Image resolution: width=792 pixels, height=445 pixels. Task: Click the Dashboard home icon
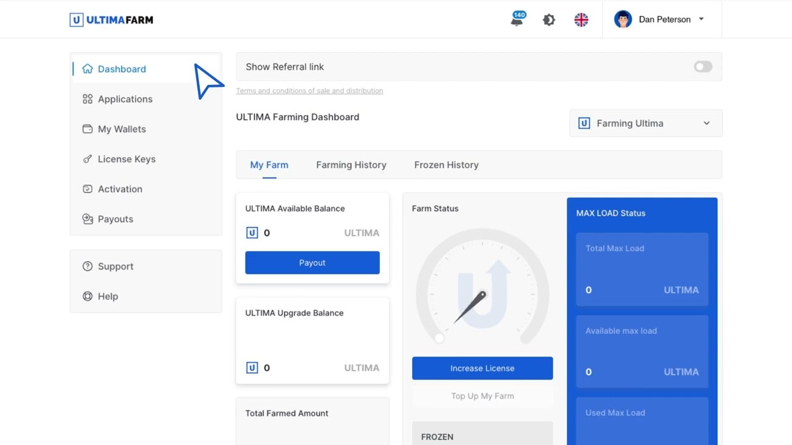pos(87,69)
